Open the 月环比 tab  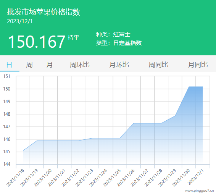(119, 65)
